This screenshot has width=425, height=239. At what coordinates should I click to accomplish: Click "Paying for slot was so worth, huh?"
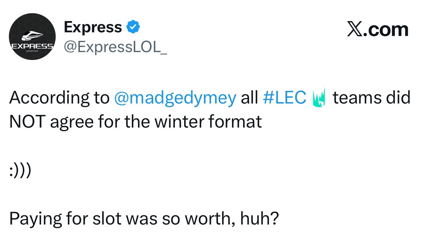tap(144, 219)
